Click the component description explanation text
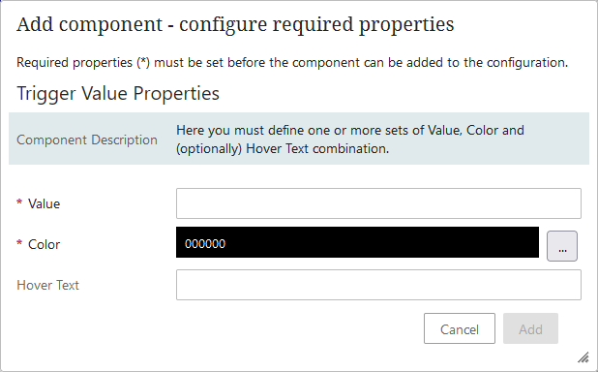The image size is (598, 372). [x=350, y=139]
